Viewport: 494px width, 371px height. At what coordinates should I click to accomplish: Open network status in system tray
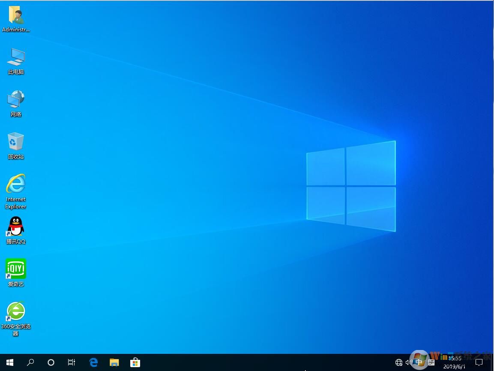click(398, 362)
